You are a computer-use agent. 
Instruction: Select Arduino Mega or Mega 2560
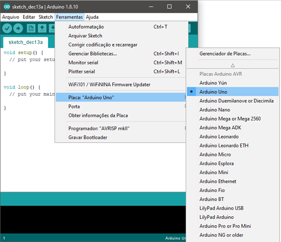pos(233,118)
